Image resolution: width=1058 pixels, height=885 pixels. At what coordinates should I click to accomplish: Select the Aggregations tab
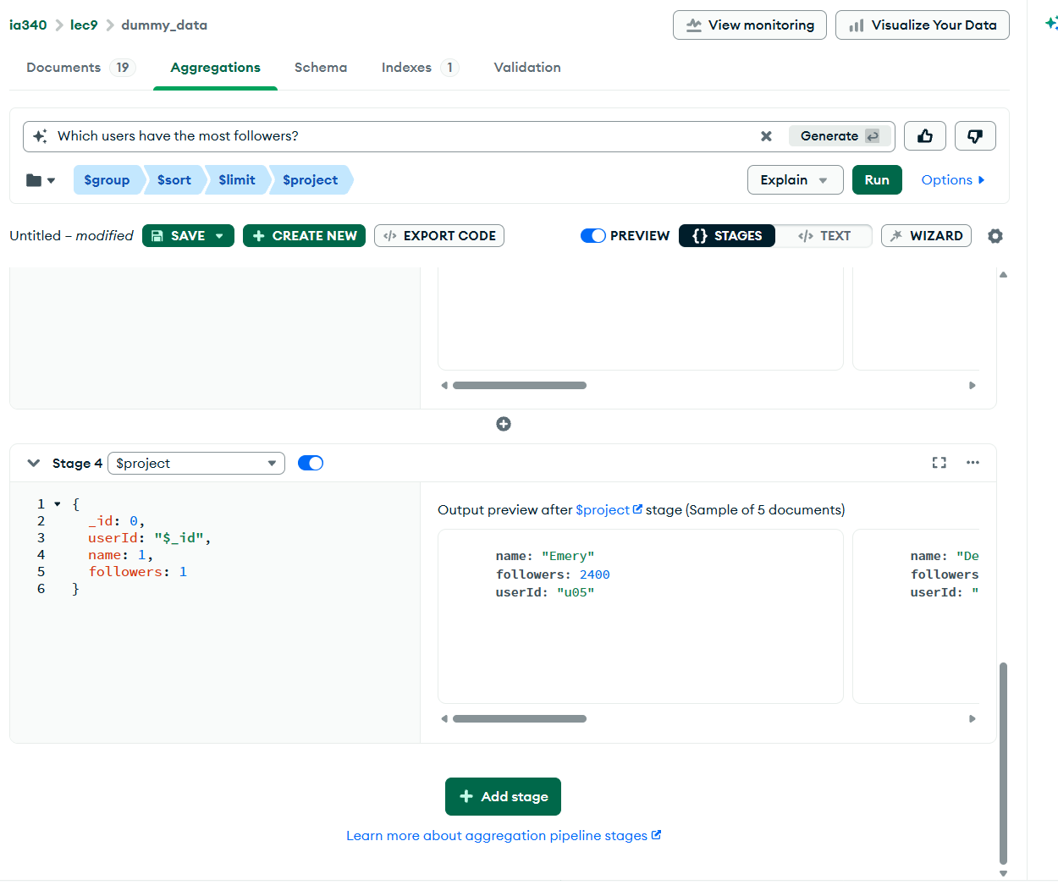pos(215,68)
